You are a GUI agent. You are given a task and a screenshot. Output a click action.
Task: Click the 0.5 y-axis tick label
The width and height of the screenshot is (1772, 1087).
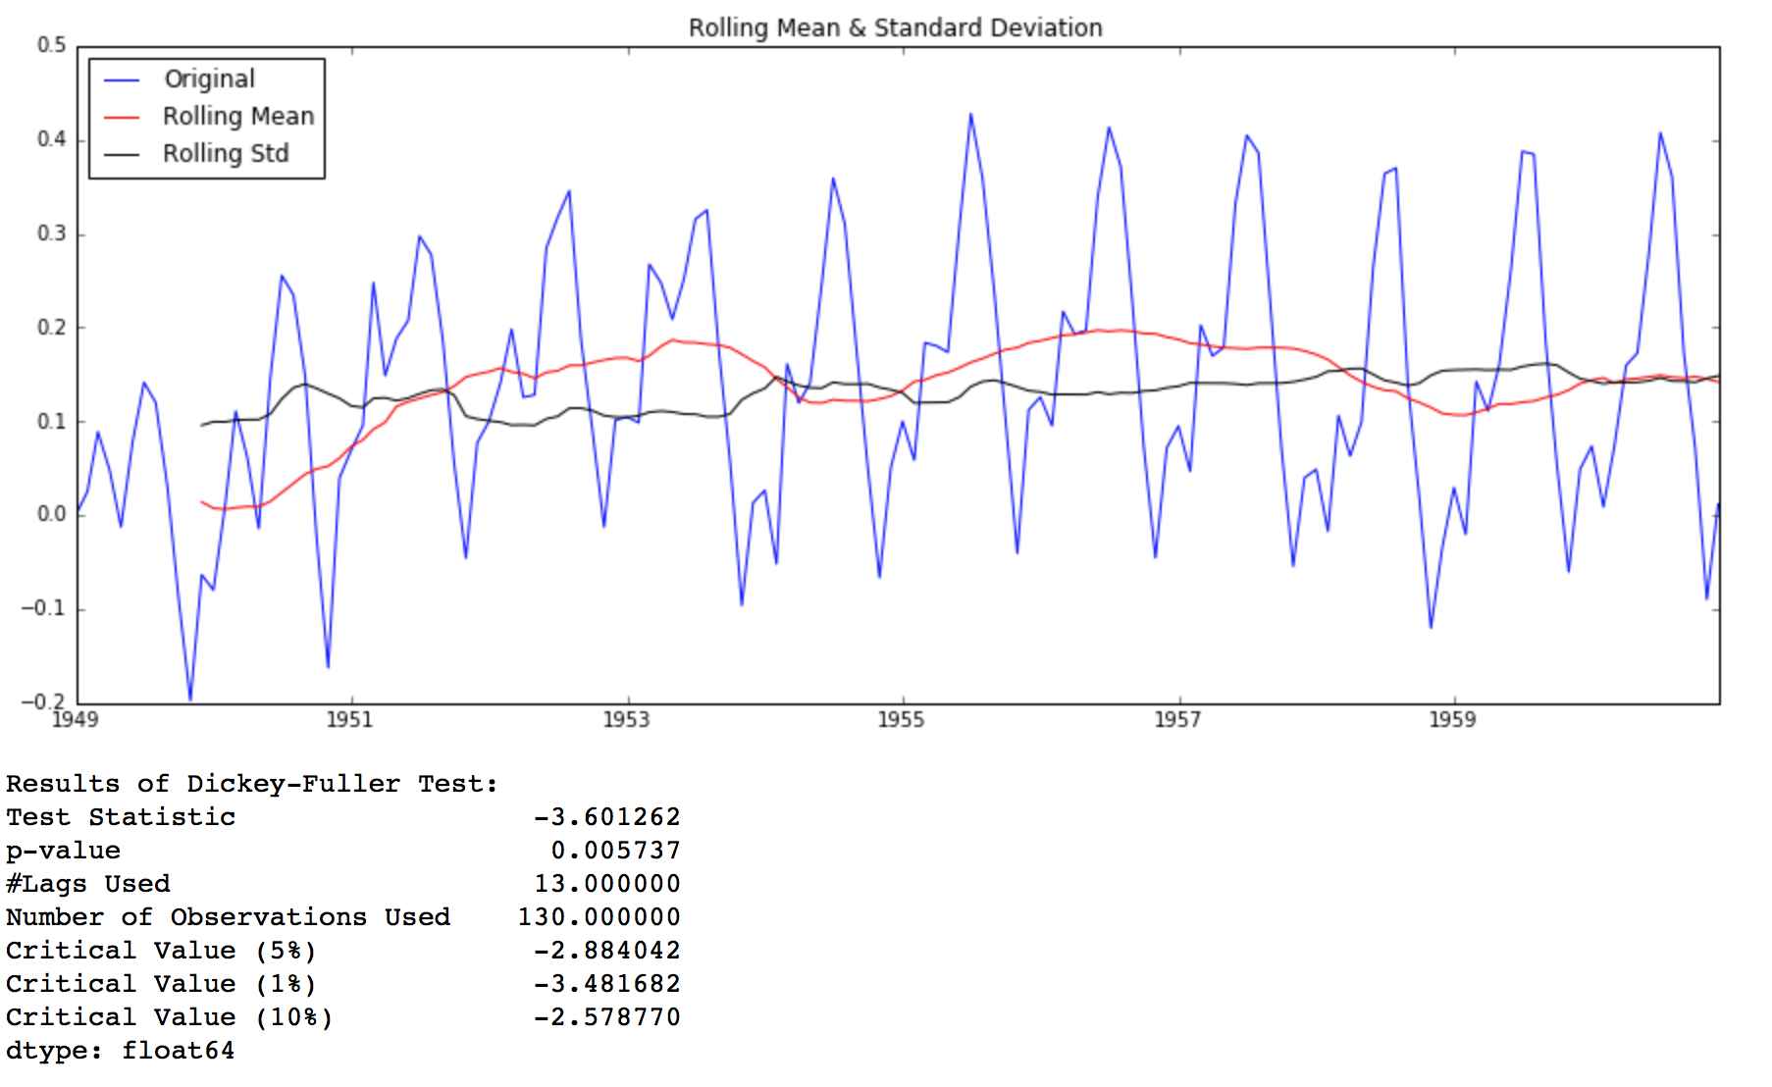(x=52, y=45)
